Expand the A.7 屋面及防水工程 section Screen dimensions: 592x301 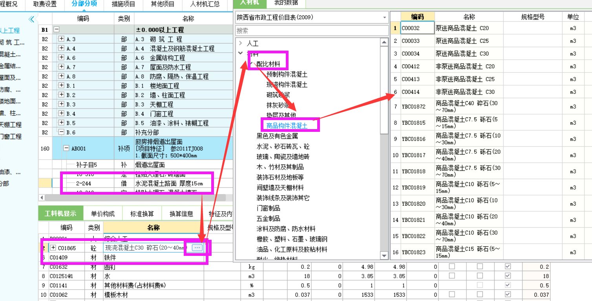tap(61, 67)
